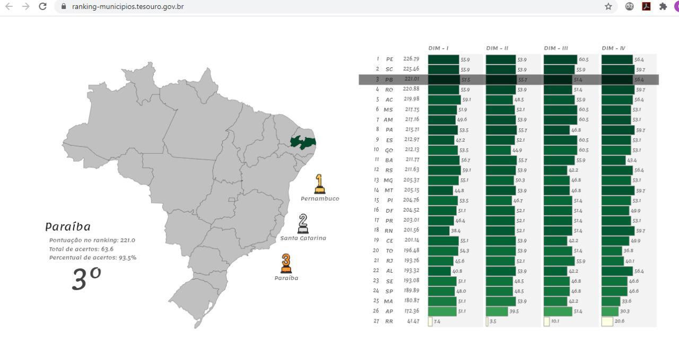Select the highlighted PB ranking row
This screenshot has height=349, width=679.
390,80
